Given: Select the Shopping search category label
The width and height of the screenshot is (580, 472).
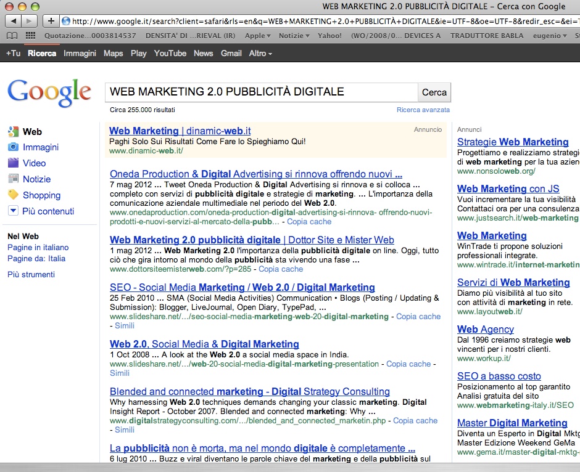Looking at the screenshot, I should point(42,195).
